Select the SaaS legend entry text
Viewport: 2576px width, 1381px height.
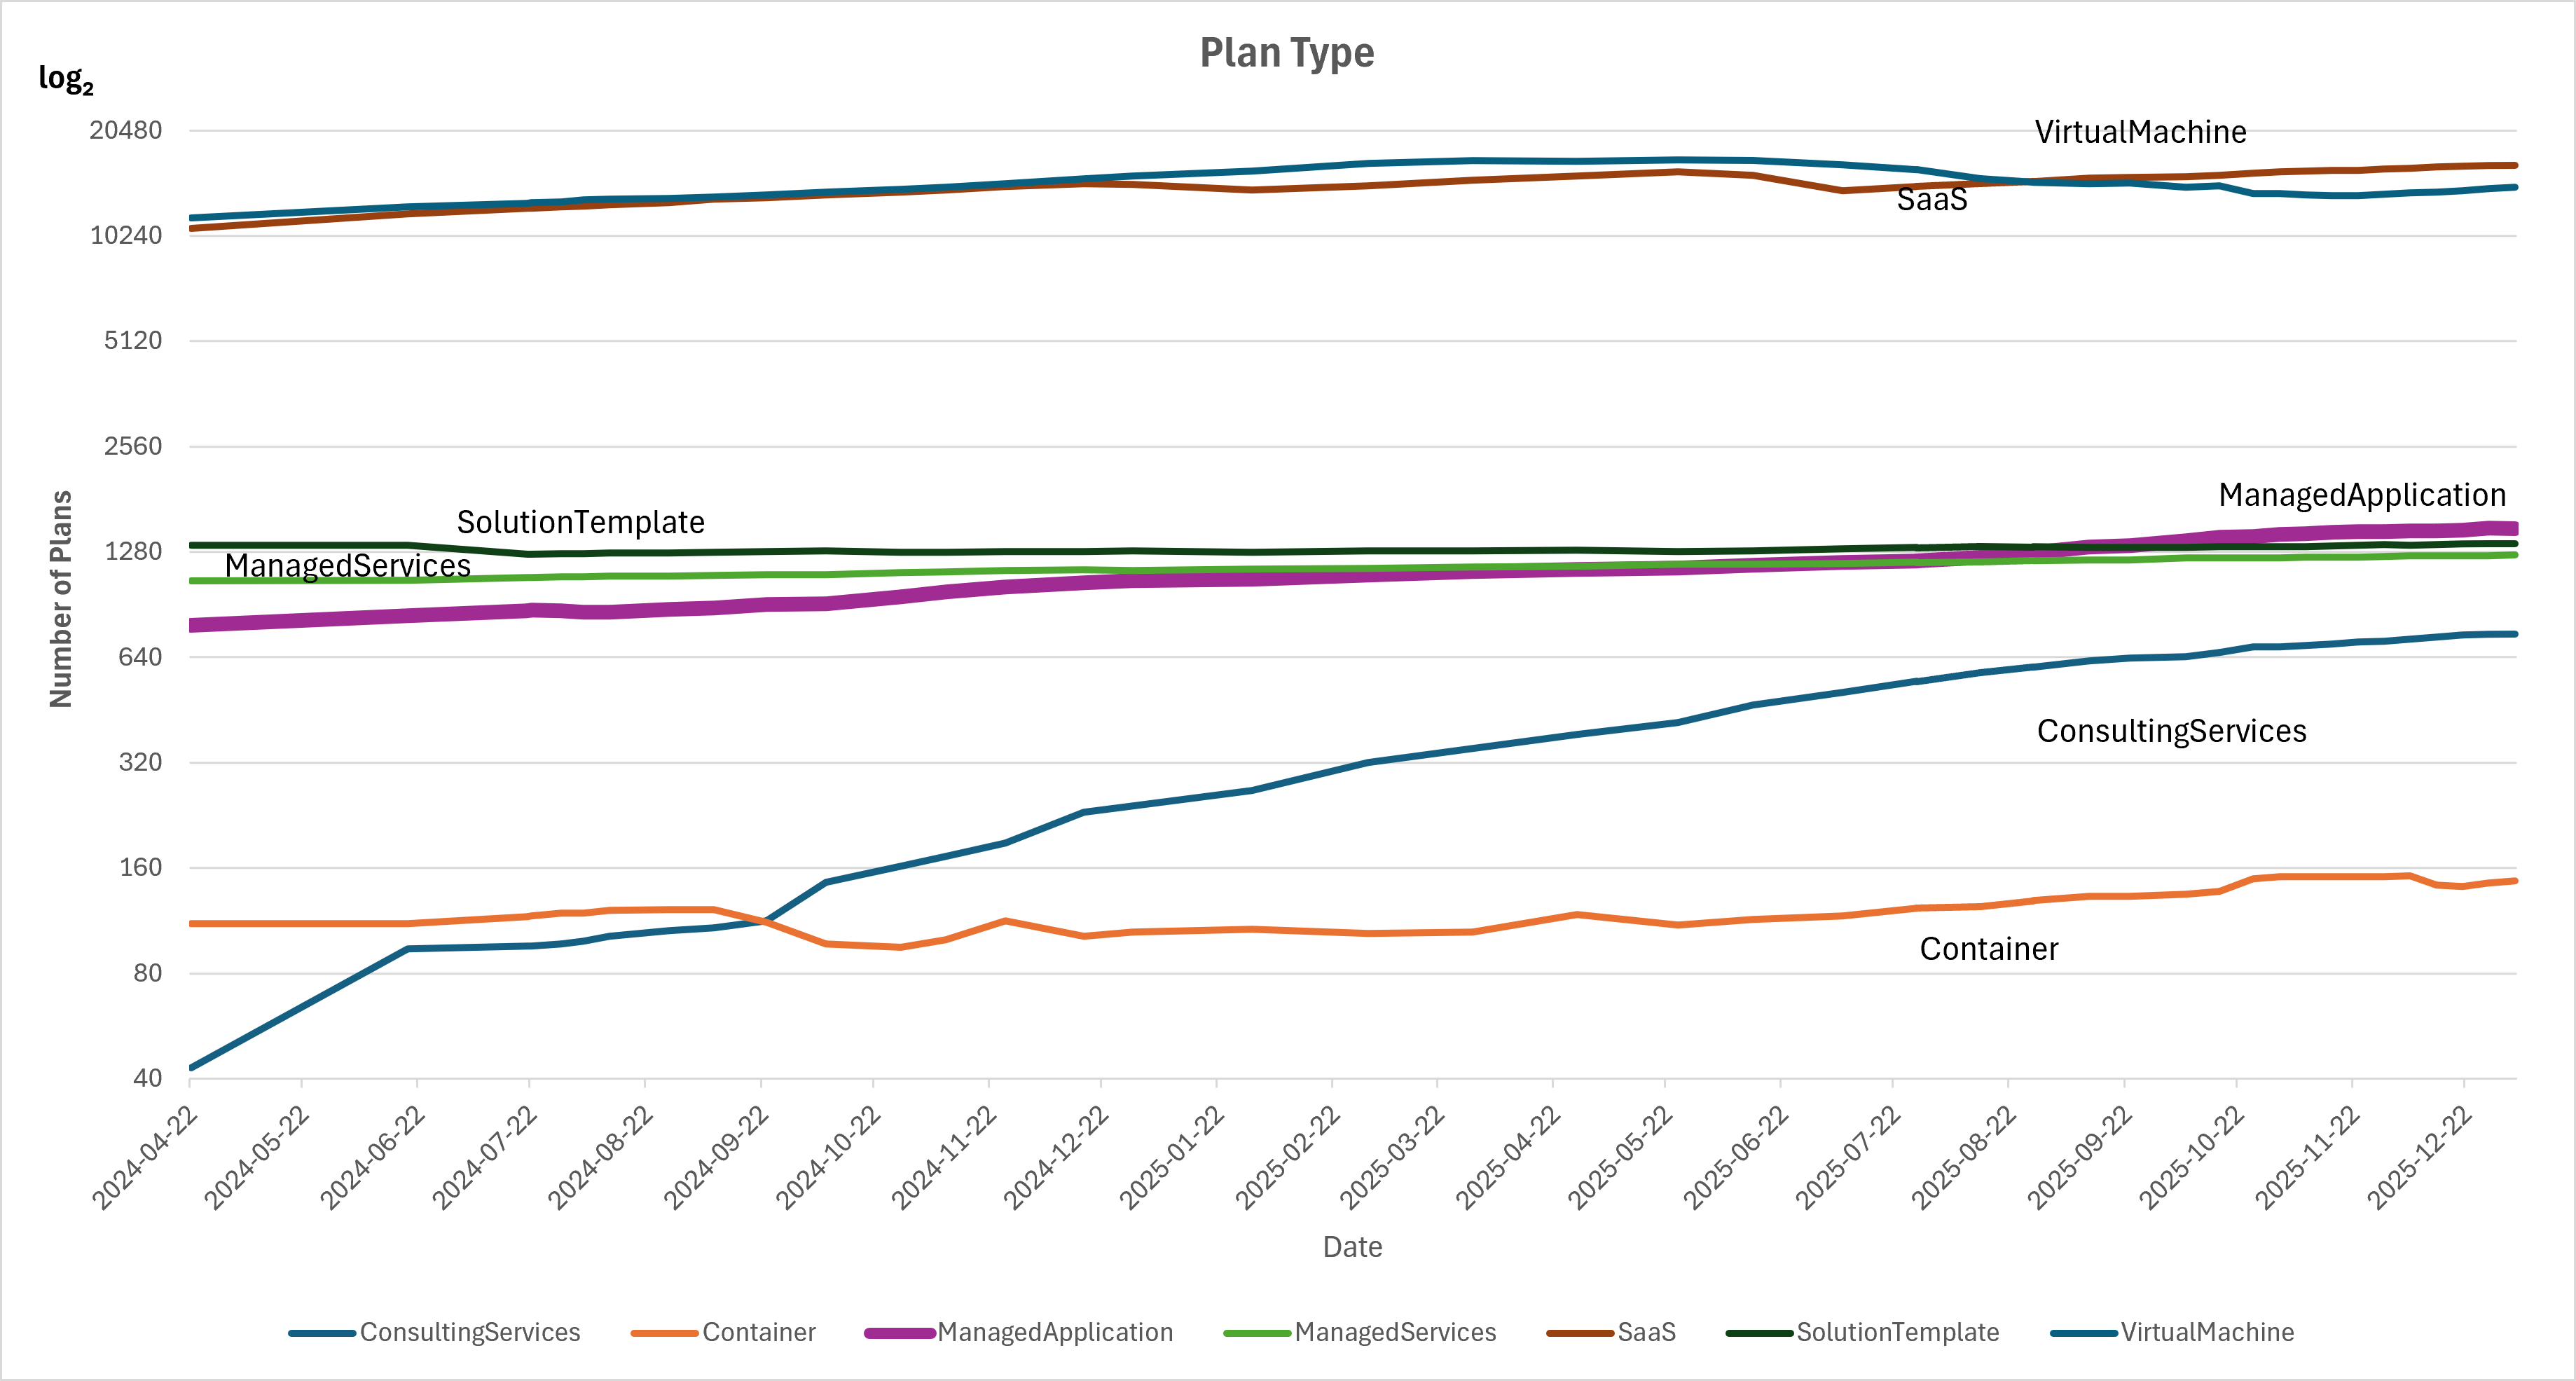pos(1646,1332)
